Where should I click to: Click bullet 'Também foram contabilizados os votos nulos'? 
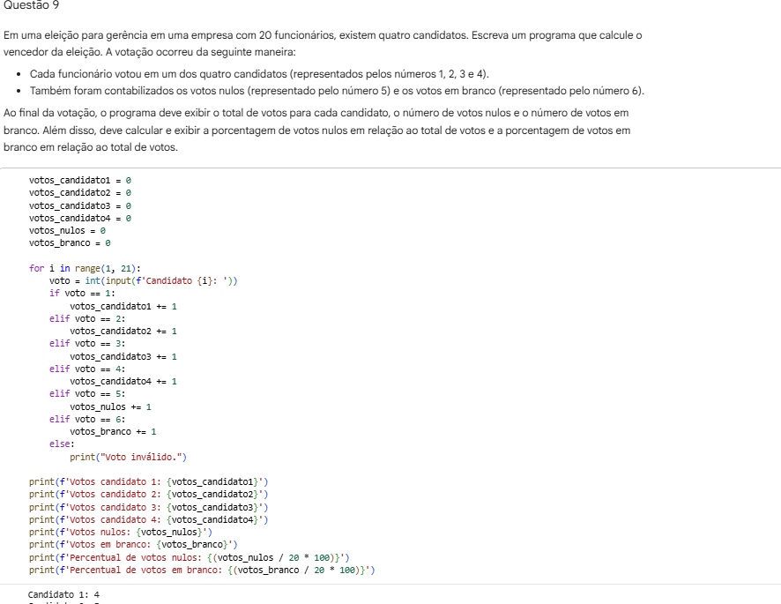tap(337, 91)
